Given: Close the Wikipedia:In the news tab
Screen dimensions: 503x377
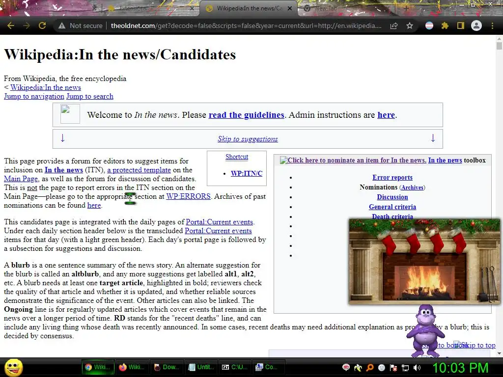Looking at the screenshot, I should click(x=290, y=8).
